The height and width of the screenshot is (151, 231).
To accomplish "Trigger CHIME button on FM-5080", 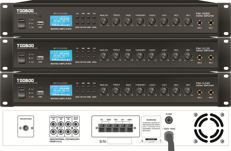I will coord(89,23).
